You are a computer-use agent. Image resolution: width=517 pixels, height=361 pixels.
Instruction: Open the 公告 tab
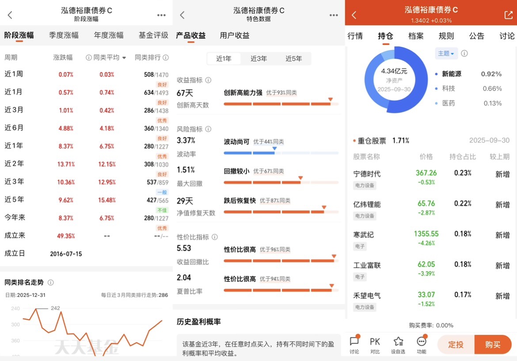coord(476,36)
